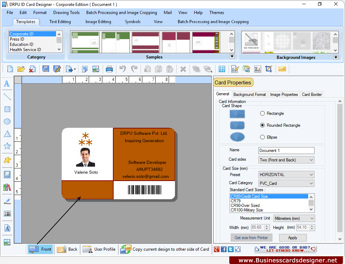This screenshot has height=264, width=345.
Task: Open the Themes menu
Action: click(x=217, y=13)
